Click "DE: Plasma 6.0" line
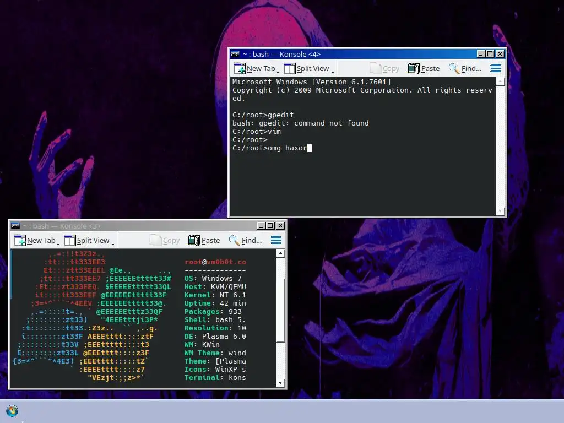This screenshot has width=564, height=423. [215, 337]
